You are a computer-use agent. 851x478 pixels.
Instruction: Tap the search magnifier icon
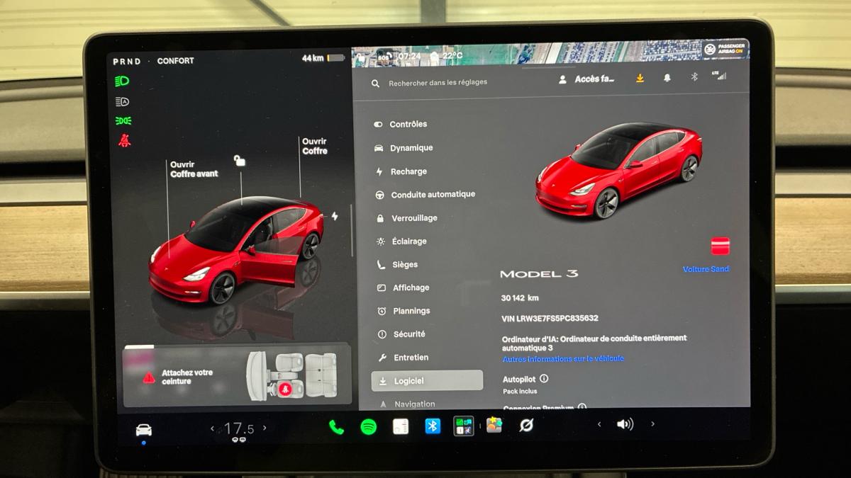click(x=375, y=84)
